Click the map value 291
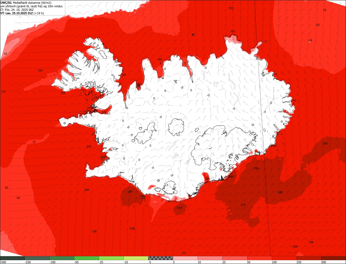Image resolution: width=346 pixels, height=264 pixels. 179,208
